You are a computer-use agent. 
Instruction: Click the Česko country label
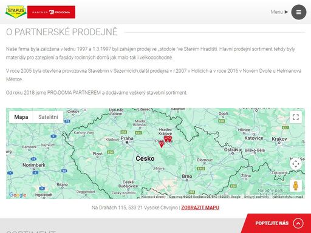tap(145, 158)
